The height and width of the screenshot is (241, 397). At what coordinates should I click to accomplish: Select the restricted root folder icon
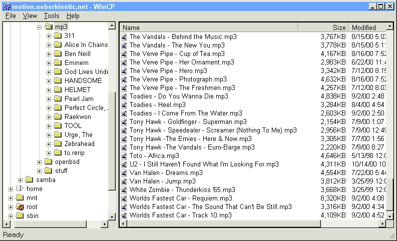tap(20, 207)
